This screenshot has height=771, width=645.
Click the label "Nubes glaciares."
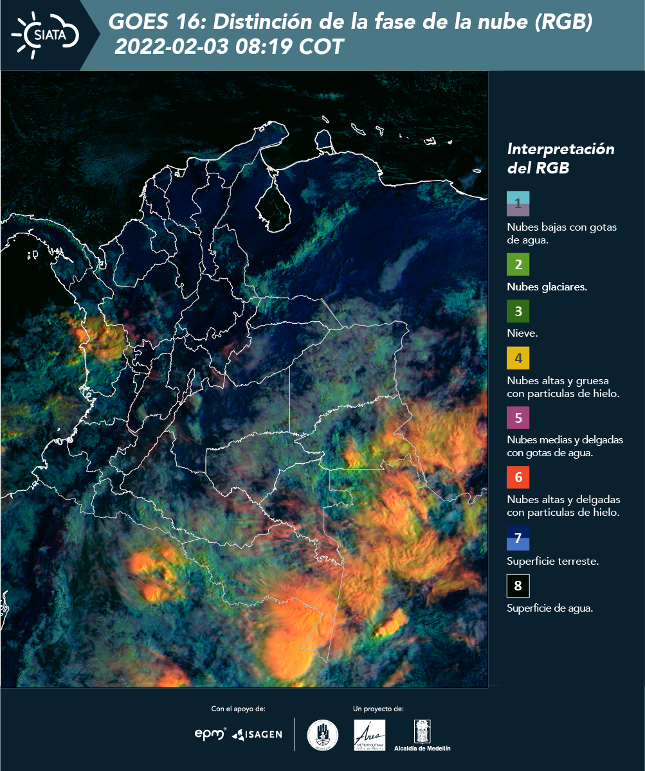point(547,287)
